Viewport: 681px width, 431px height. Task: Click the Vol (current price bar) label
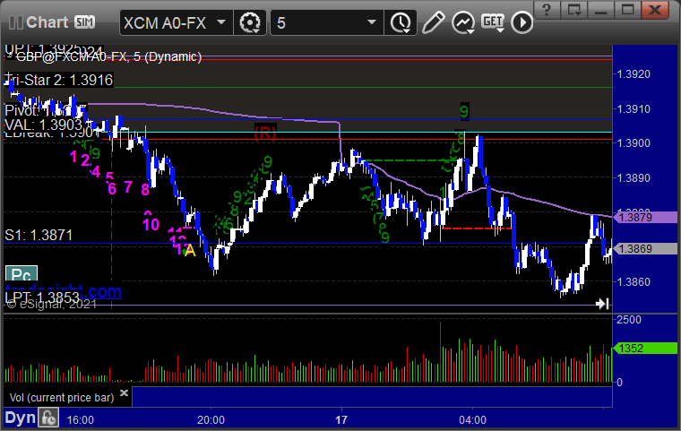62,398
